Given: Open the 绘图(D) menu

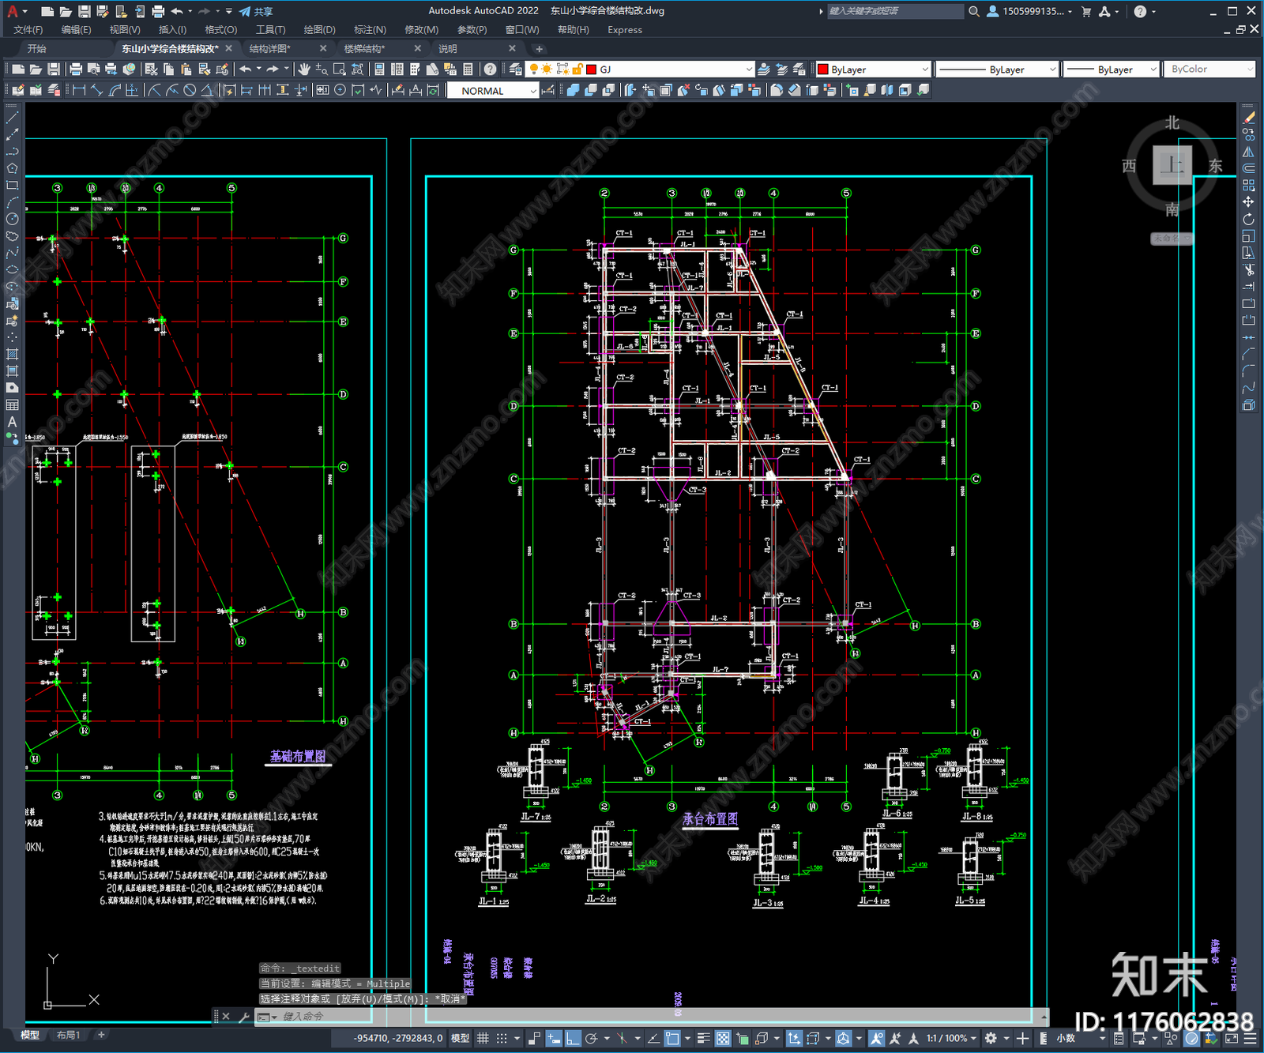Looking at the screenshot, I should (x=319, y=30).
